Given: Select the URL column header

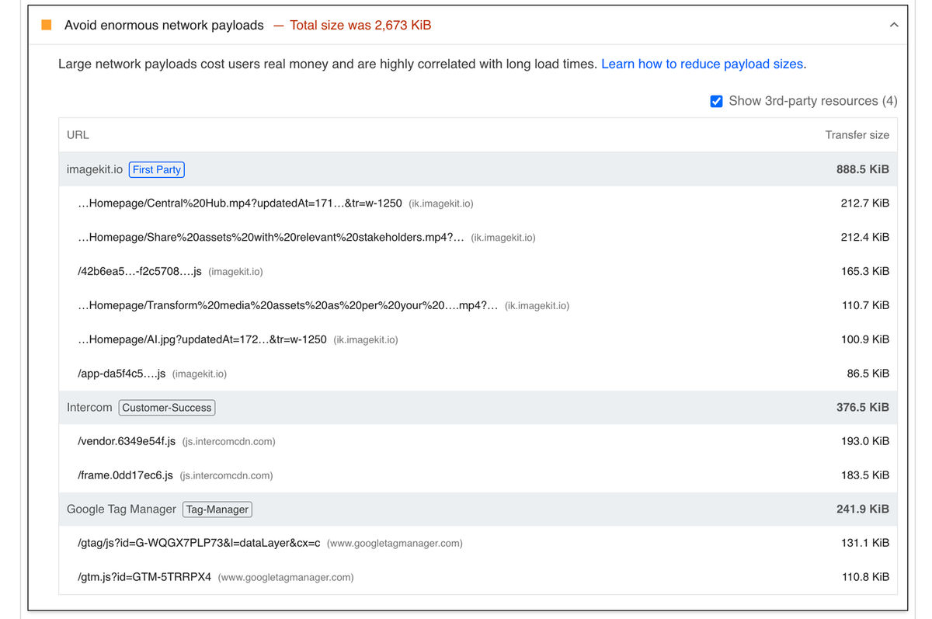Looking at the screenshot, I should [78, 134].
